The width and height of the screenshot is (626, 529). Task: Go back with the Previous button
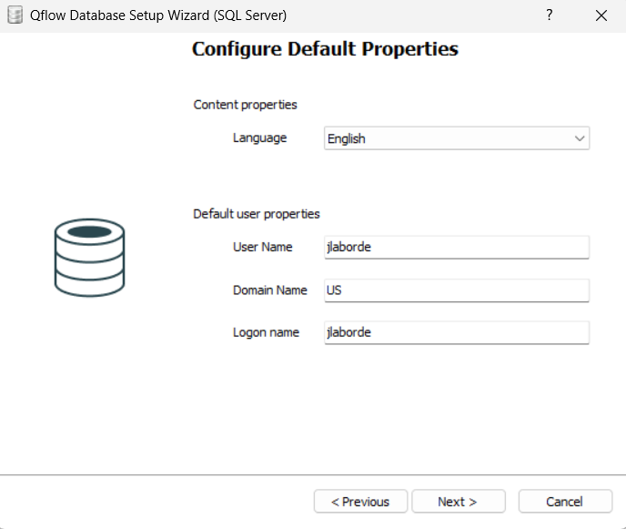[360, 502]
